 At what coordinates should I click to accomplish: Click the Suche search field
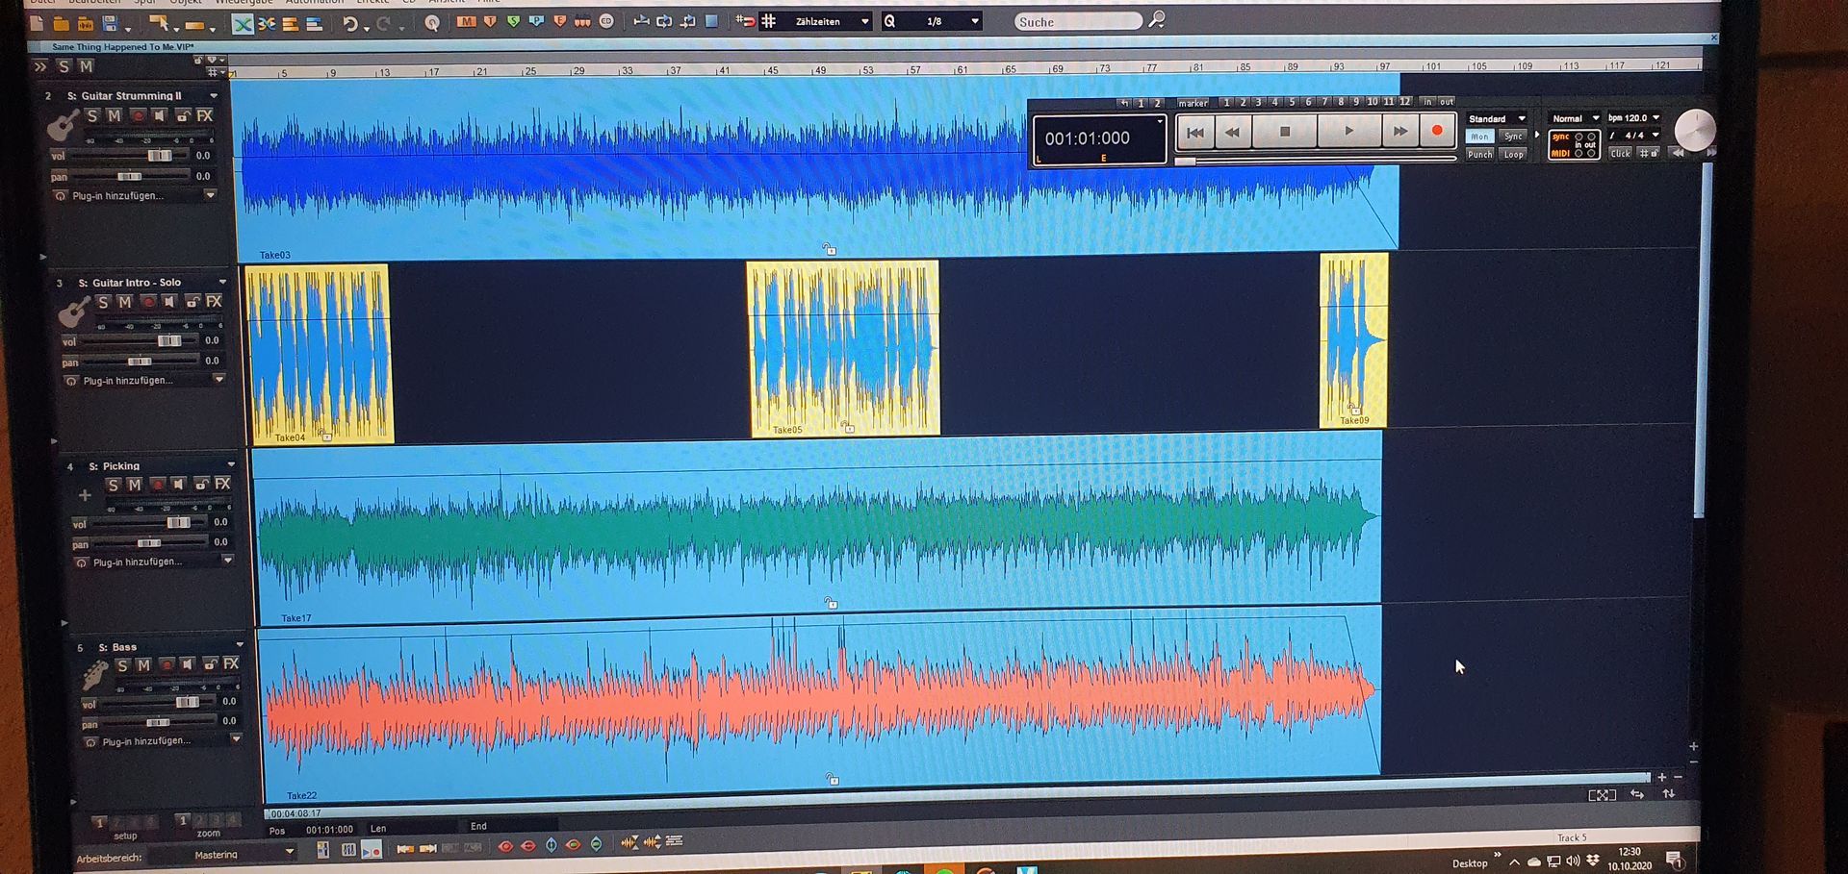(x=1075, y=21)
